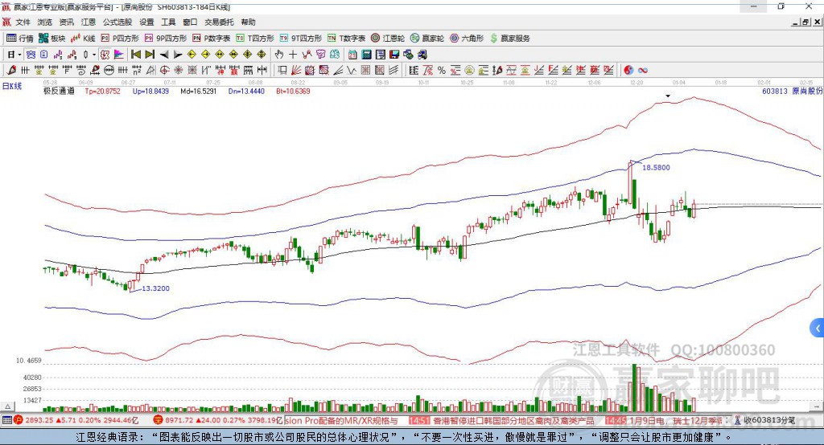Image resolution: width=824 pixels, height=445 pixels.
Task: Select the red pencil drawing tool
Action: pyautogui.click(x=11, y=71)
